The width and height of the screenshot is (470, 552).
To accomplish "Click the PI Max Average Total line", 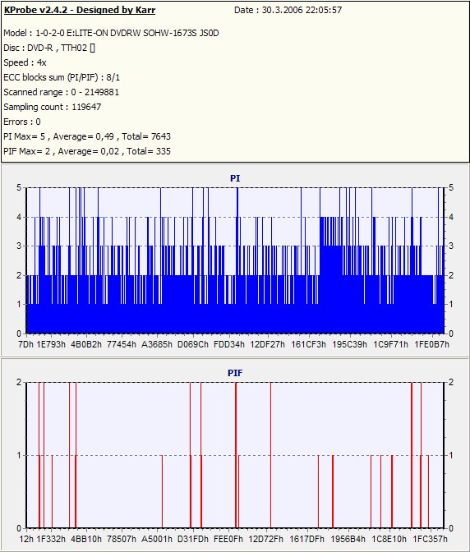I will tap(87, 136).
